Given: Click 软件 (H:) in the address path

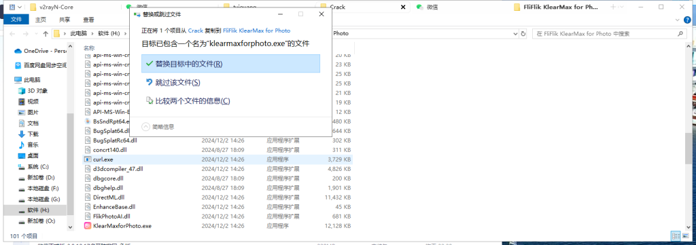Looking at the screenshot, I should tap(109, 34).
